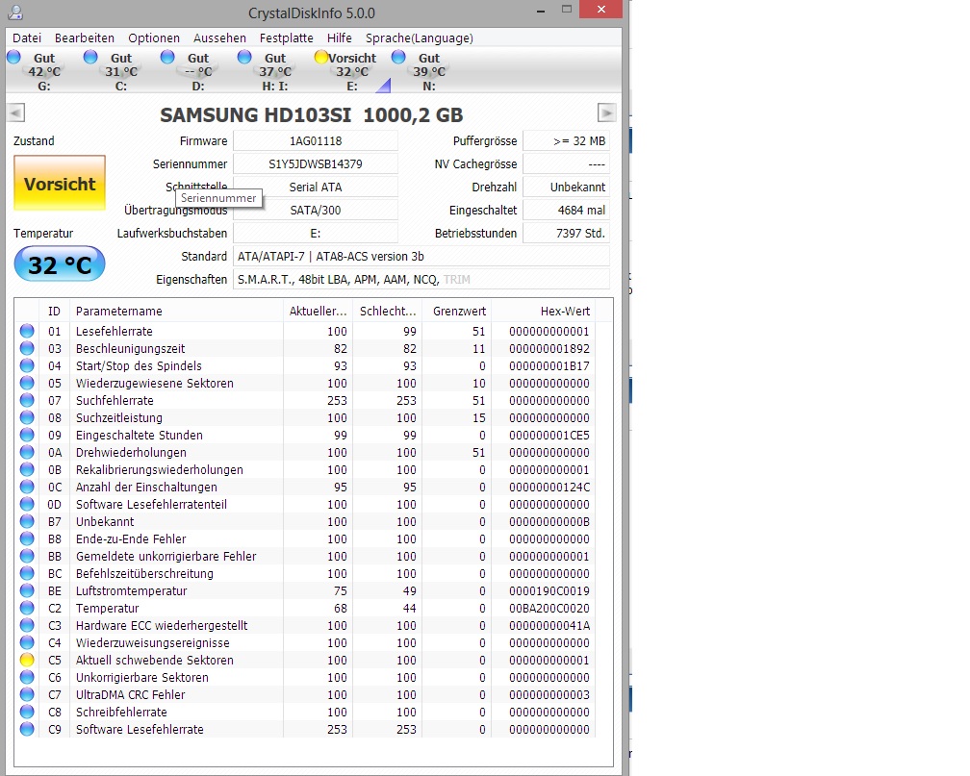Select the Software Lesefehlerratenteil row

click(x=306, y=504)
